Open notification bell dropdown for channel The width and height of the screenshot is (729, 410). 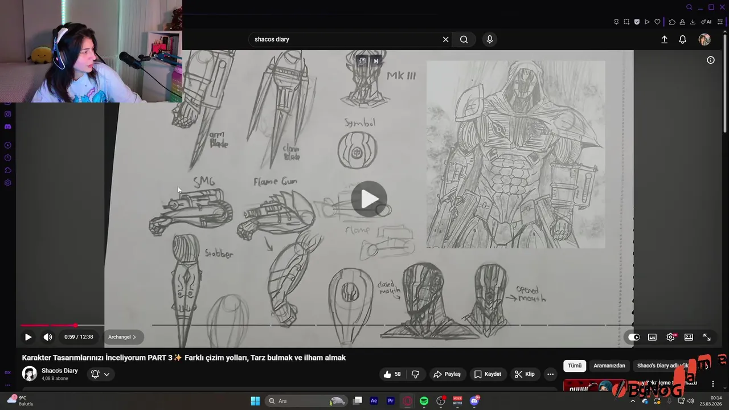pos(100,374)
